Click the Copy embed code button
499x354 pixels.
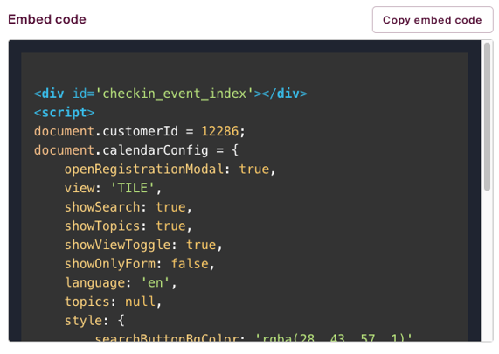[433, 20]
